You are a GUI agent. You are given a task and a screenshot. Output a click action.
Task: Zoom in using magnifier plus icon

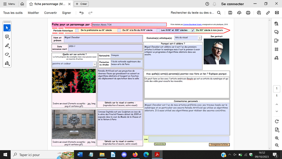(277, 137)
